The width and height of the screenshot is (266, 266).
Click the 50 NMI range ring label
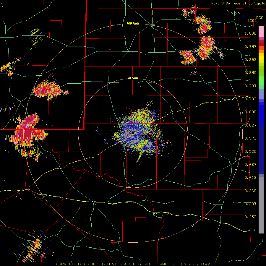[133, 78]
